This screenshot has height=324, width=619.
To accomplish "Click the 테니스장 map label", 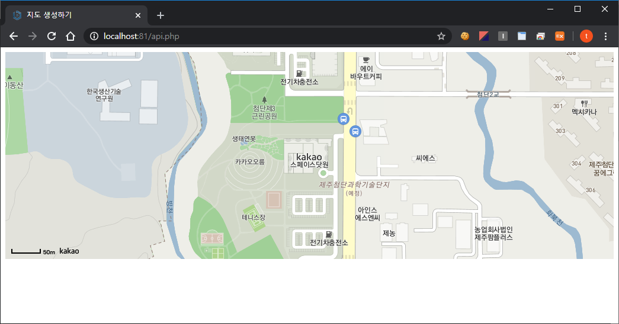I will pyautogui.click(x=254, y=217).
